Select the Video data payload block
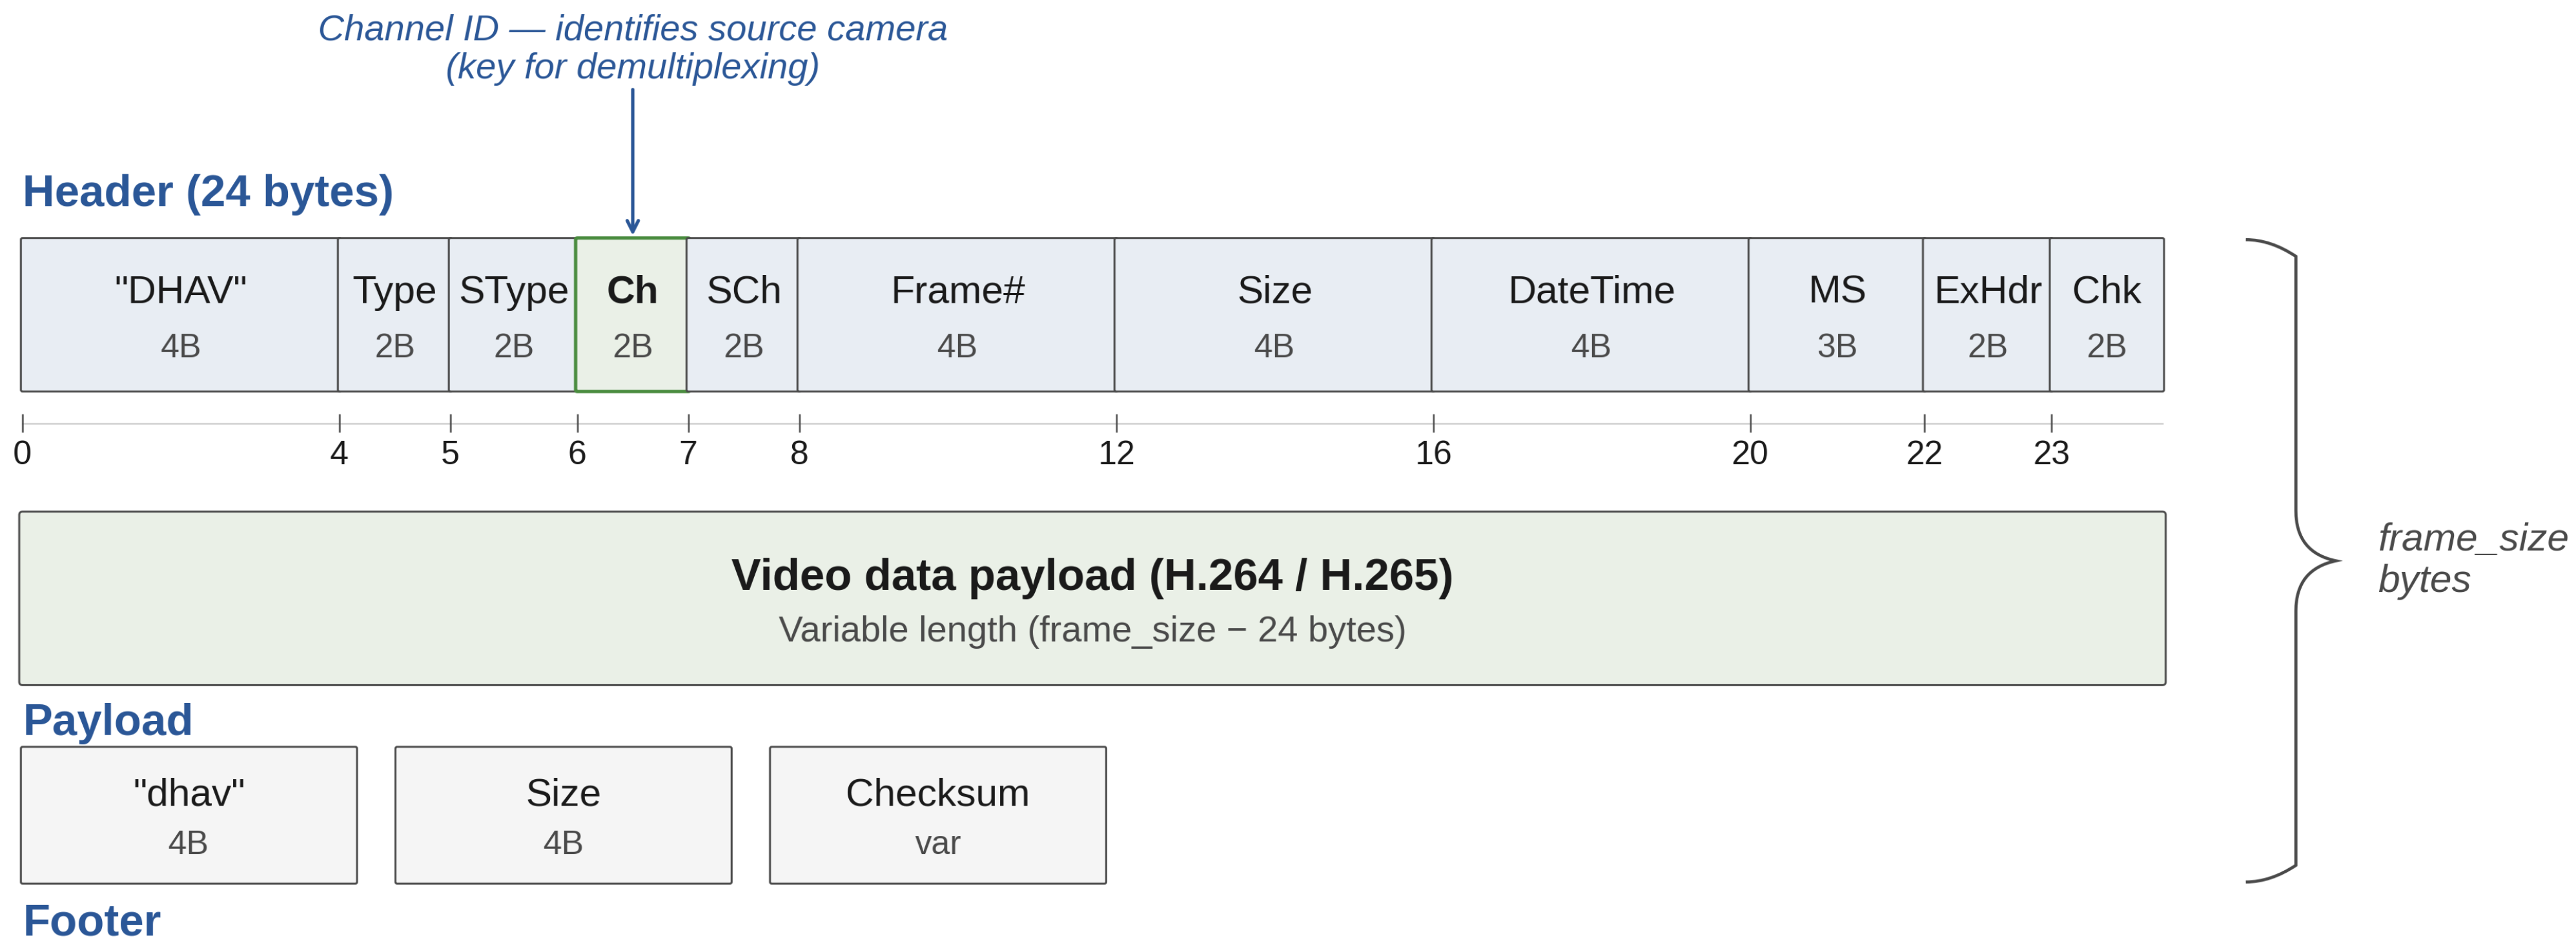The height and width of the screenshot is (945, 2576). (1092, 598)
